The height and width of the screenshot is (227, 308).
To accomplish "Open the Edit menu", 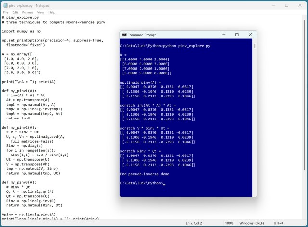I will pos(15,12).
